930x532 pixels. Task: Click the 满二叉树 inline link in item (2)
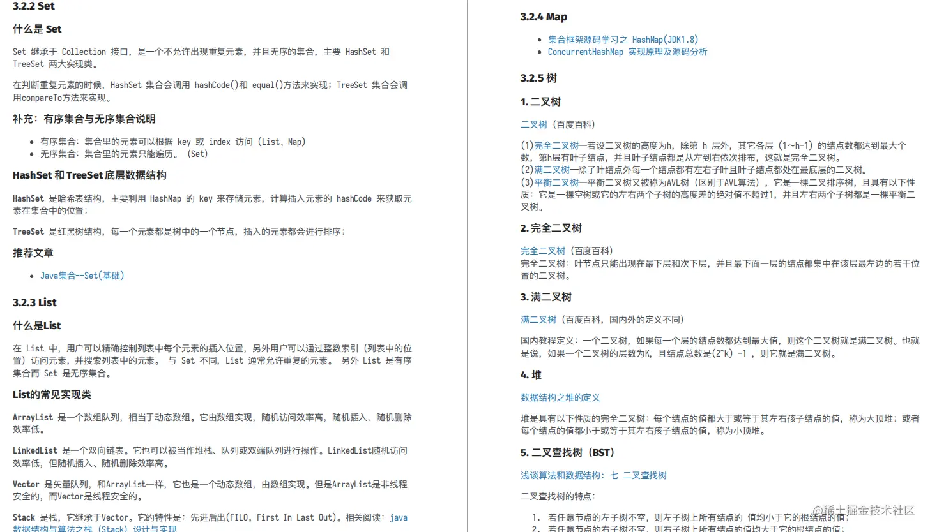pyautogui.click(x=551, y=169)
